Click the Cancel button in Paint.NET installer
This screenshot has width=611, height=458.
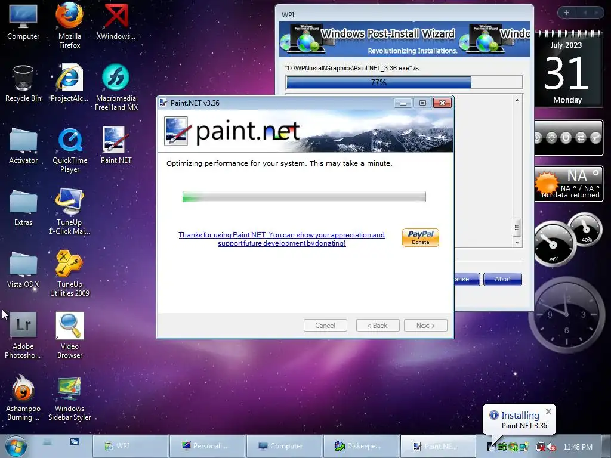pyautogui.click(x=325, y=325)
